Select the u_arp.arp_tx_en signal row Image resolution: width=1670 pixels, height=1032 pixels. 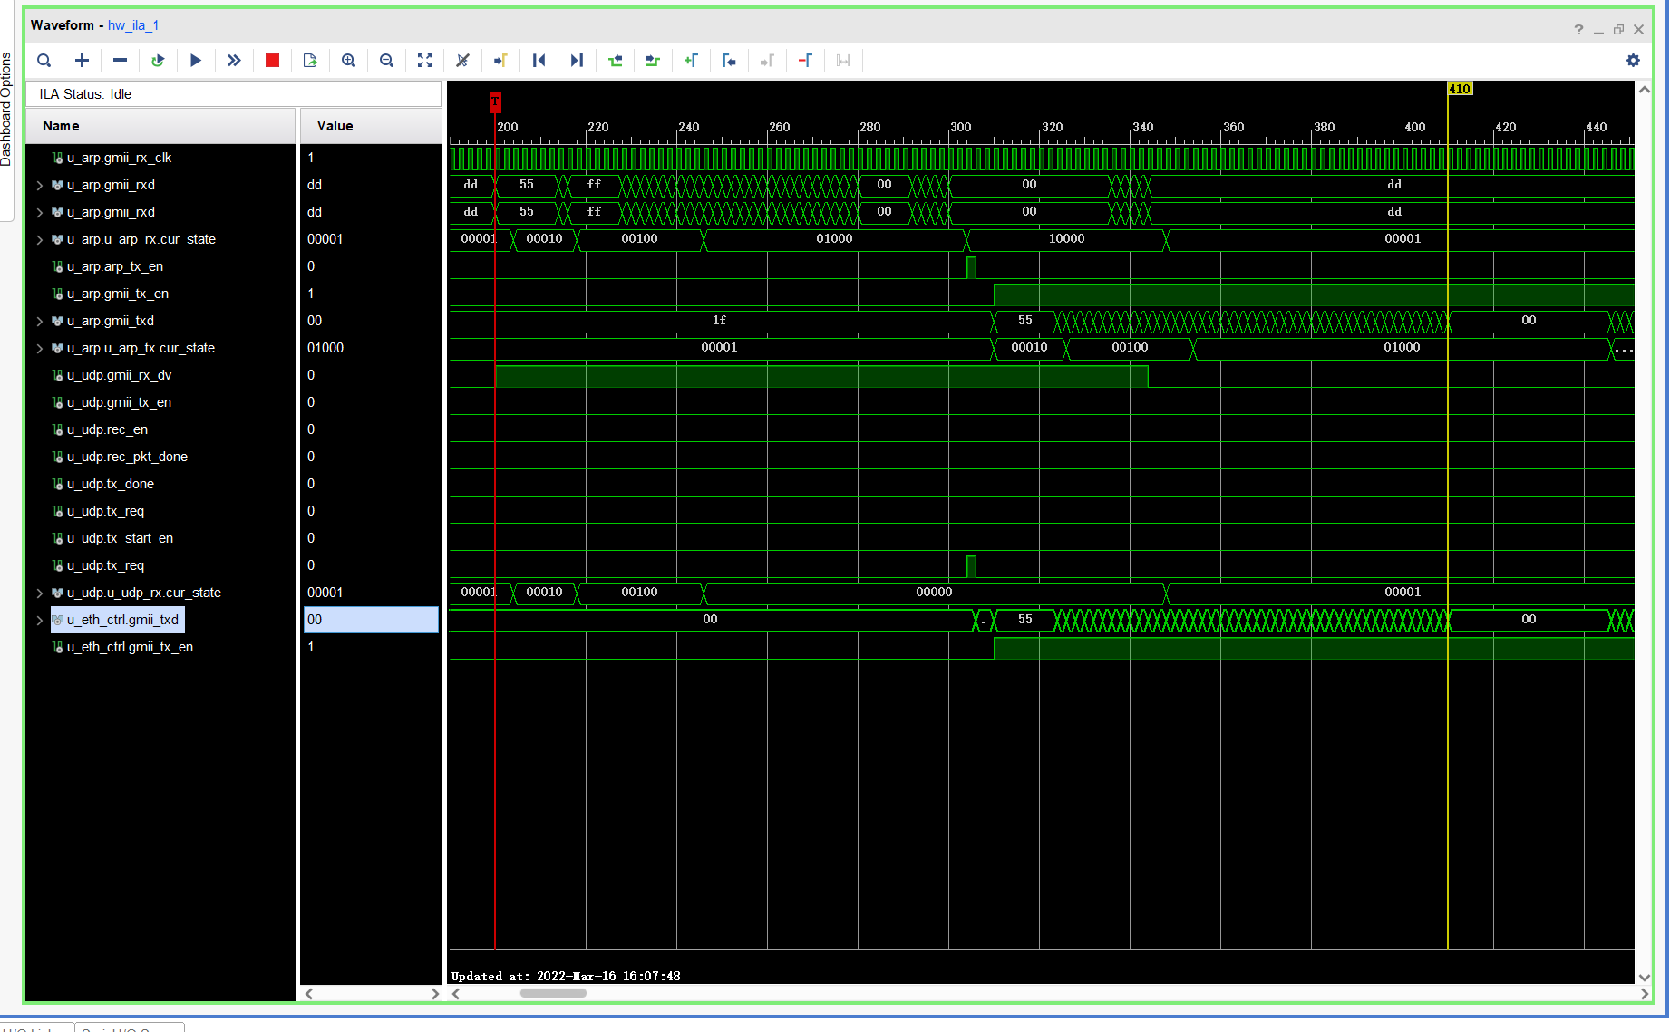[114, 266]
